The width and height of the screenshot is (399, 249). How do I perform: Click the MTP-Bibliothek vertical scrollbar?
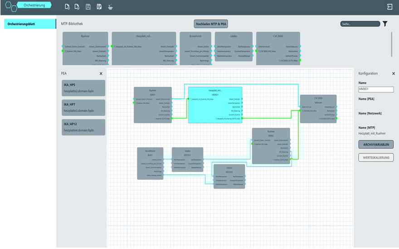391,44
